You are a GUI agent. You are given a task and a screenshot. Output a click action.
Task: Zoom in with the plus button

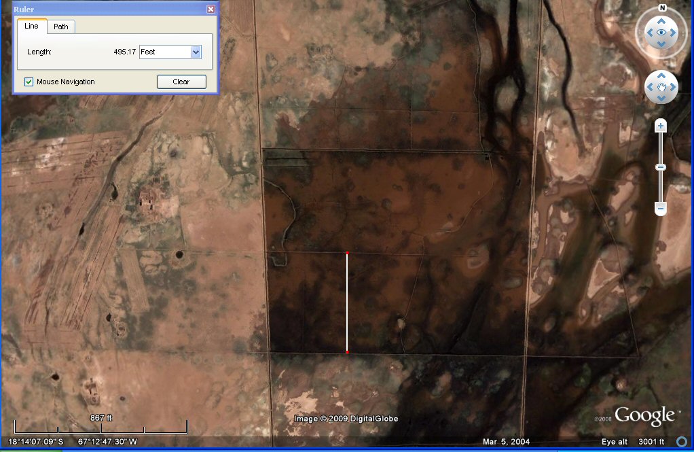click(661, 126)
